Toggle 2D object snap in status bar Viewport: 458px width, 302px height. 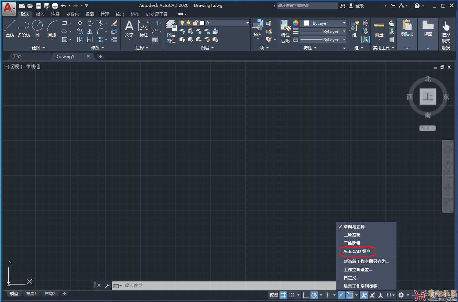click(350, 295)
